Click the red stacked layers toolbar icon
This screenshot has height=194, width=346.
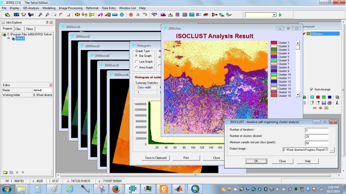pyautogui.click(x=206, y=15)
